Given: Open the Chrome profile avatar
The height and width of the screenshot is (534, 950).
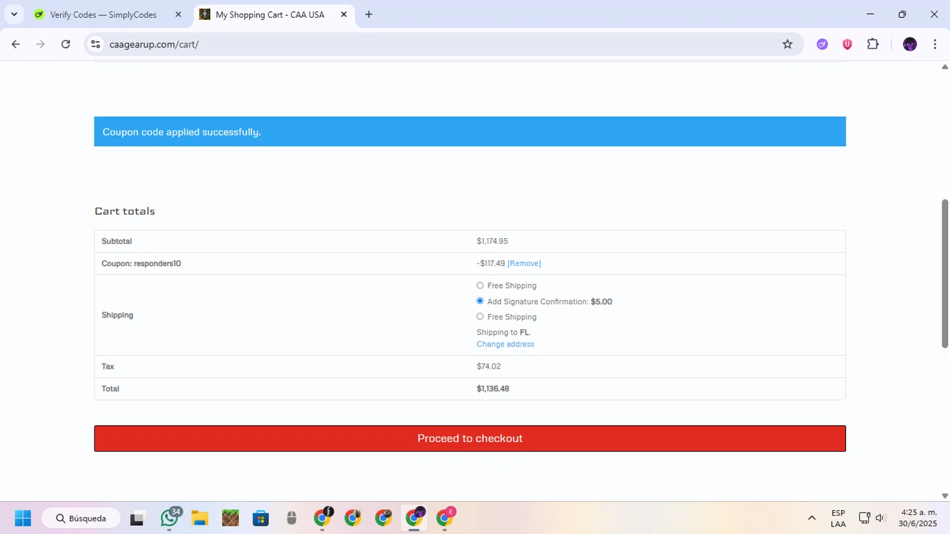Looking at the screenshot, I should (x=910, y=44).
